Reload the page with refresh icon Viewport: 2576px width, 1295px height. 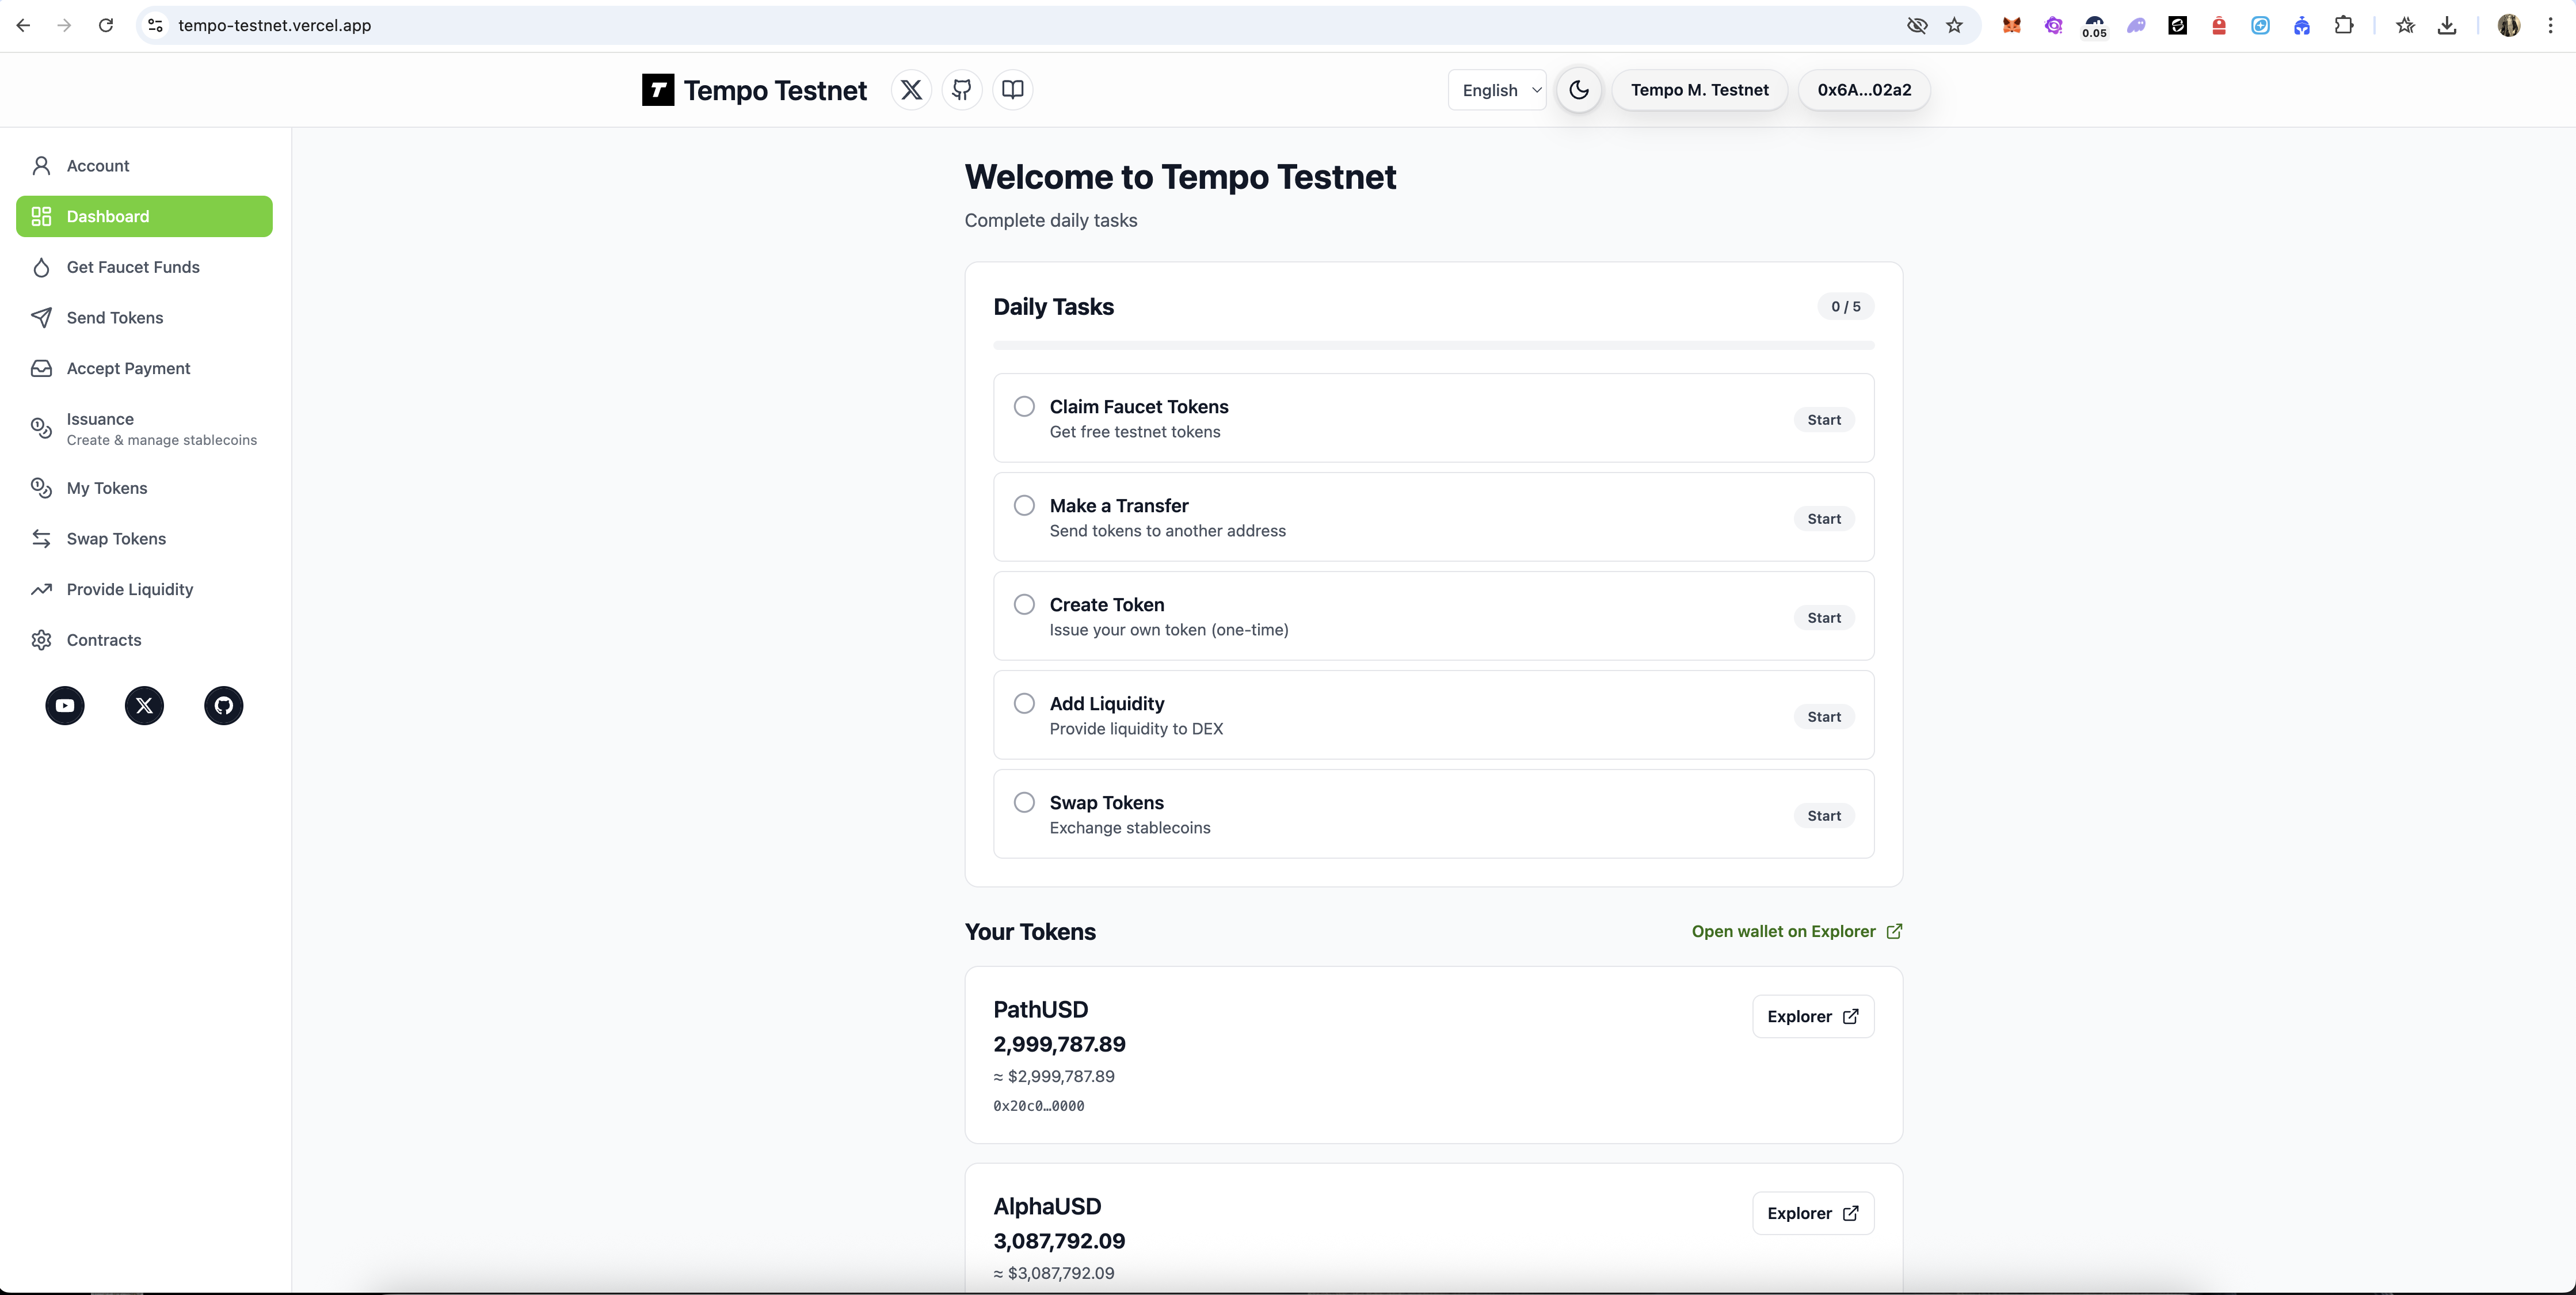105,26
